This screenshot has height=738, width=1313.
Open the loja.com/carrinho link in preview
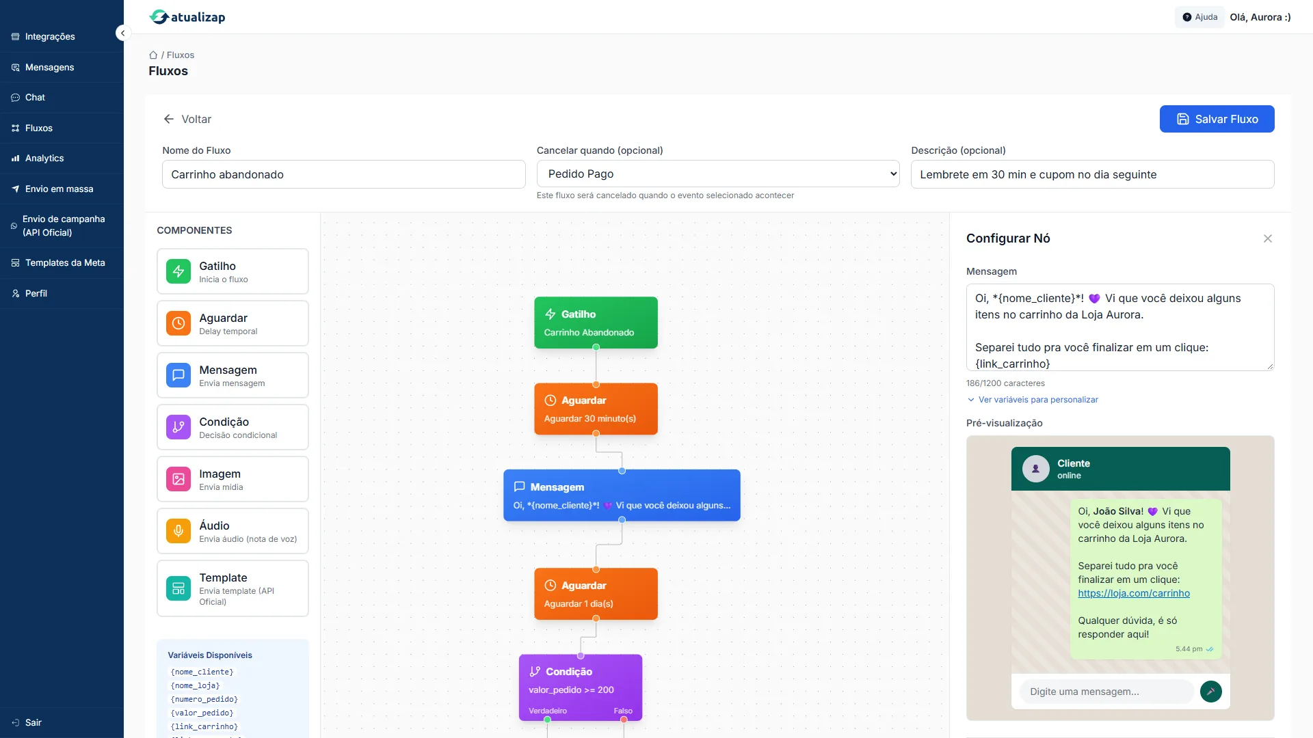[1133, 593]
